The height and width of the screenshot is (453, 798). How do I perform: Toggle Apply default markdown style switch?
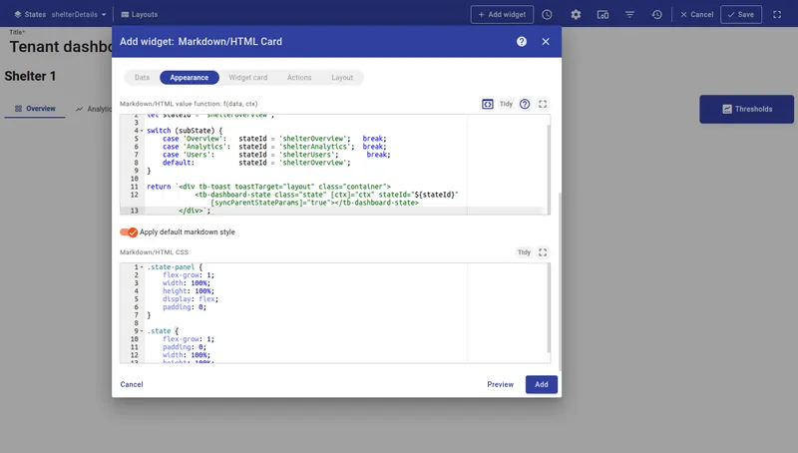click(x=129, y=232)
